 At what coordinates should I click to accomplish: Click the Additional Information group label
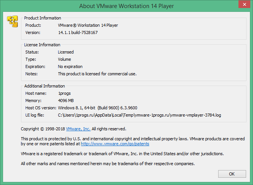[x=44, y=86]
